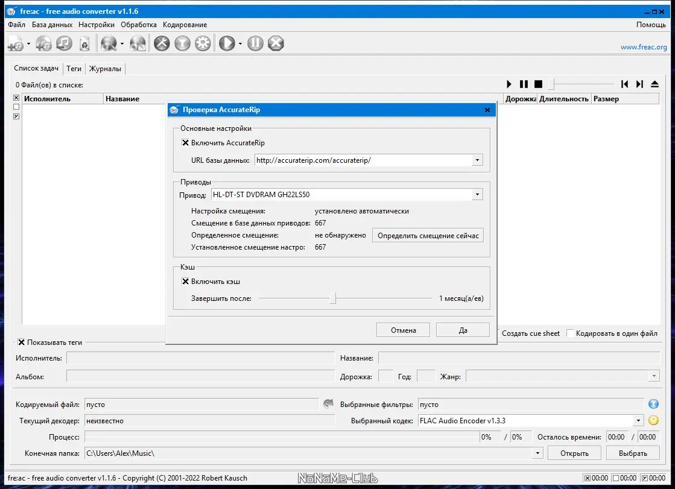
Task: Pause encoding using the pause toolbar icon
Action: [x=255, y=43]
